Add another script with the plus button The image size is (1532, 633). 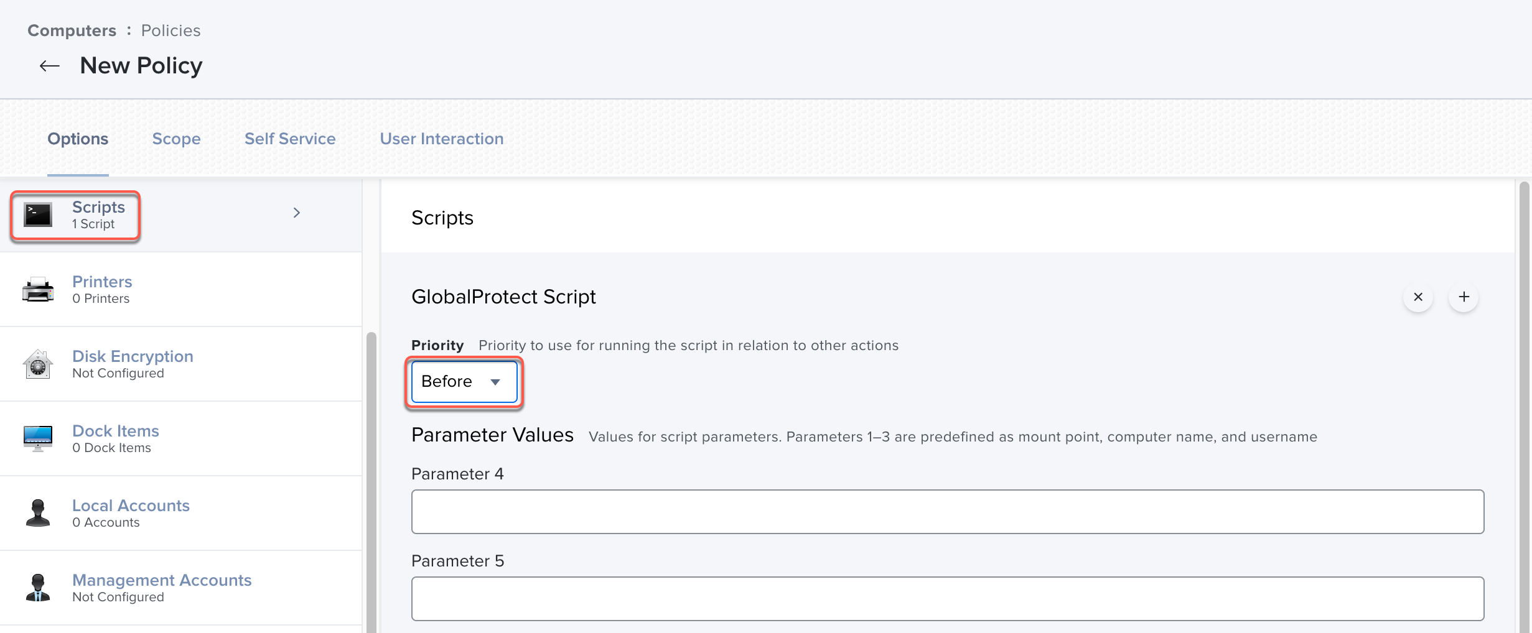1464,297
